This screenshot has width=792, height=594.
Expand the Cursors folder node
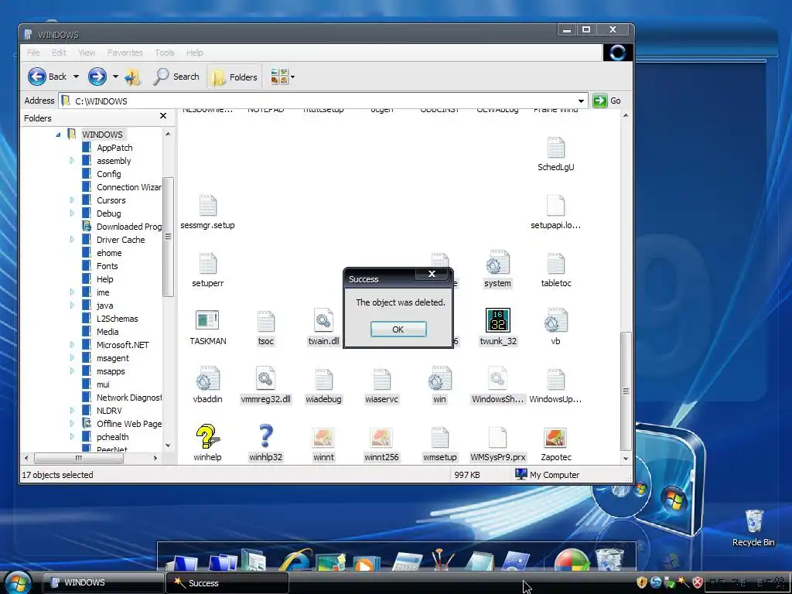[72, 200]
